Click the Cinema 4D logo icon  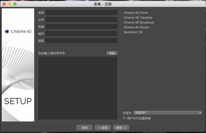pos(7,32)
